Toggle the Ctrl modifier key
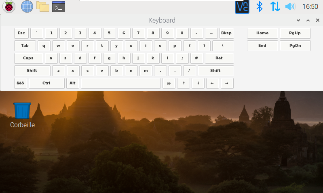 47,83
